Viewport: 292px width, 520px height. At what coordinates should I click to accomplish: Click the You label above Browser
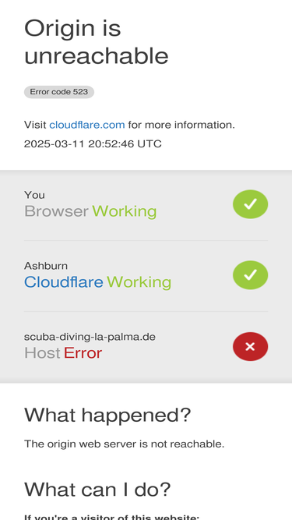[34, 195]
